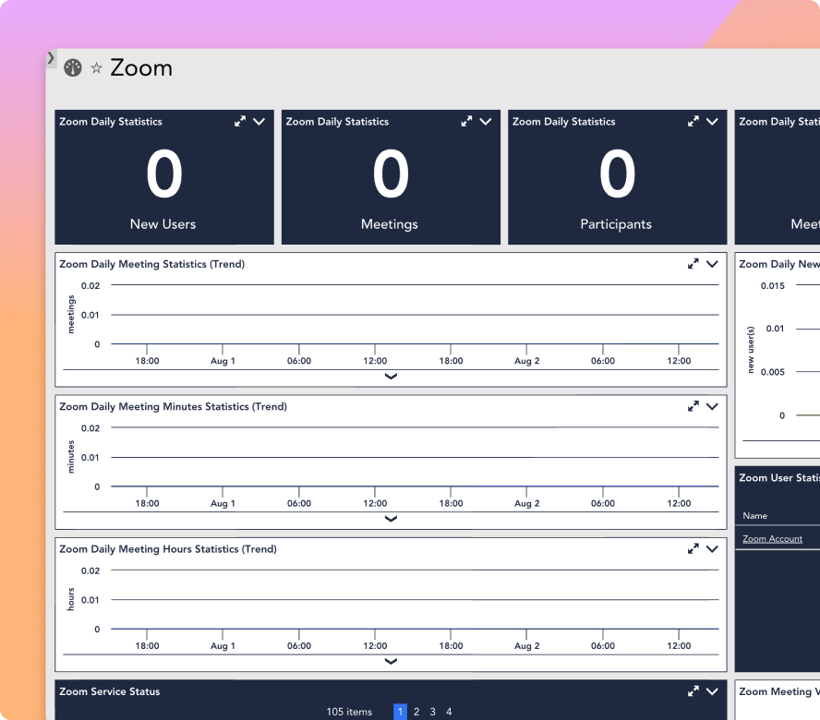Open the Meetings widget options chevron

[486, 121]
